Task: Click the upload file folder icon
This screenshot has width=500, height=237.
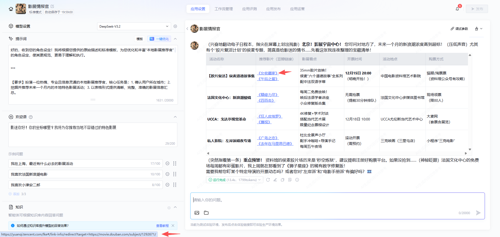Action: point(206,213)
